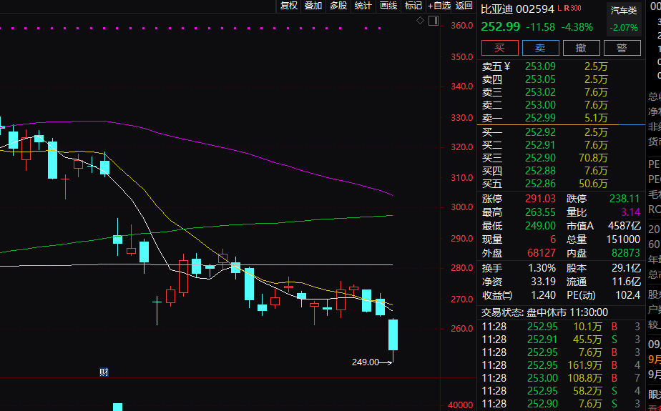Activate the 画线 drawing tool

coord(388,6)
